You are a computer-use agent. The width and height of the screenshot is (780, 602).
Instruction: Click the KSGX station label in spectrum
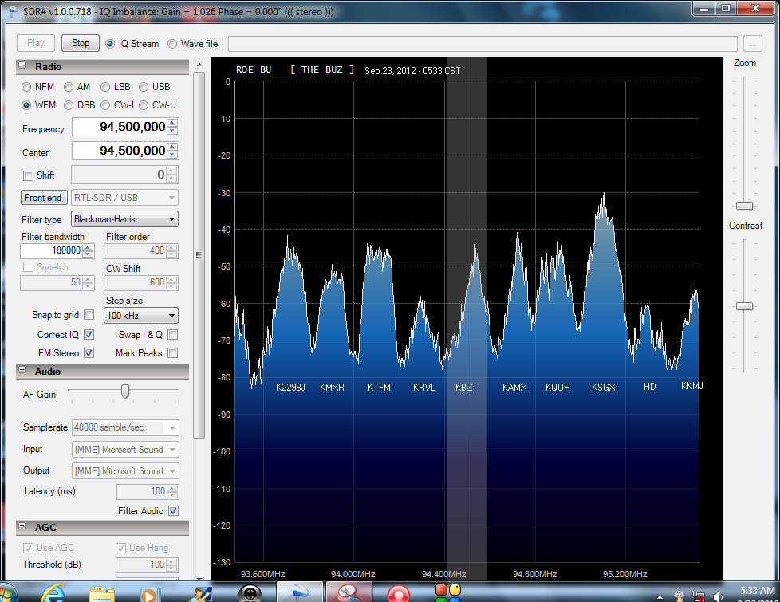click(604, 387)
